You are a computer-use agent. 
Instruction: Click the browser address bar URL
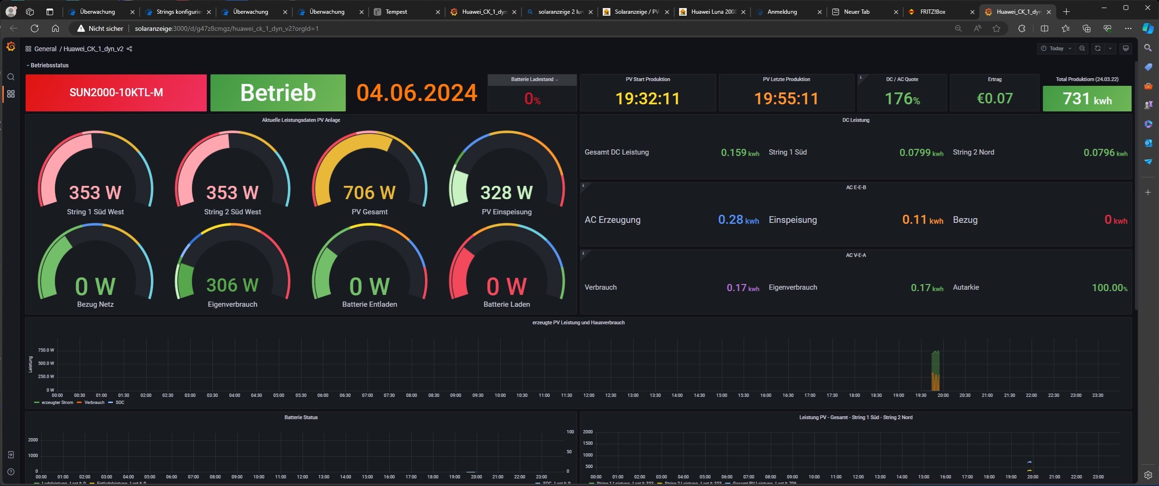click(227, 28)
